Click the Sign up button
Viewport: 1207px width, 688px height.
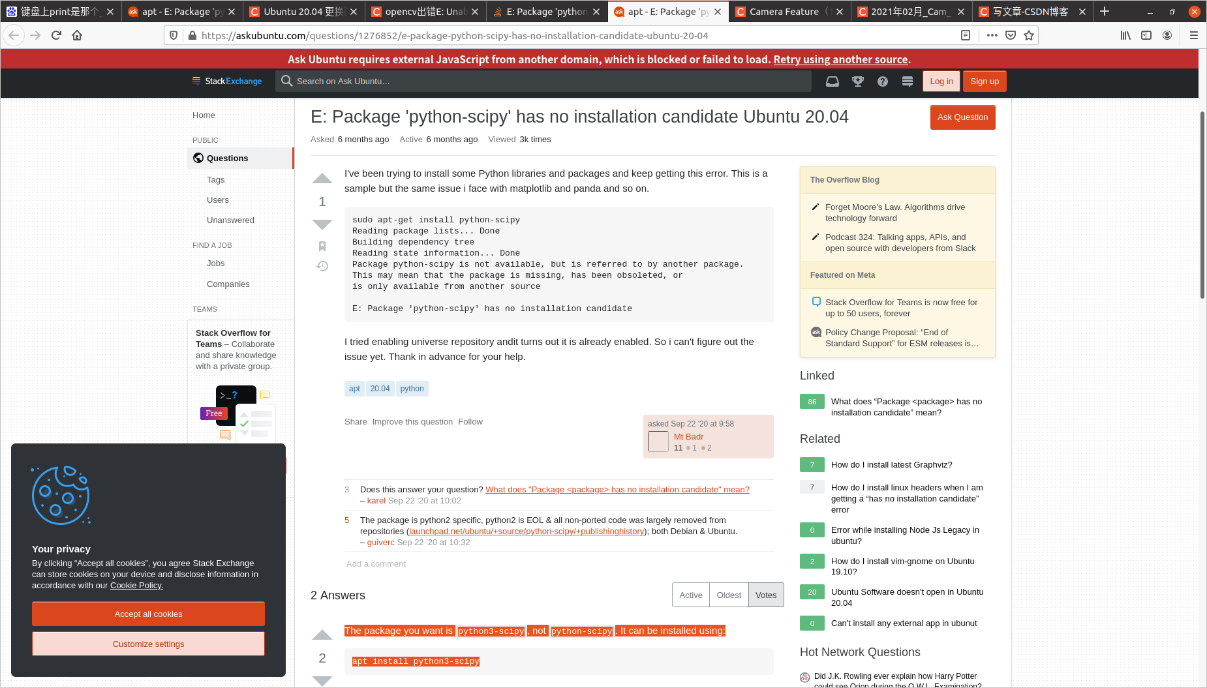(x=985, y=82)
